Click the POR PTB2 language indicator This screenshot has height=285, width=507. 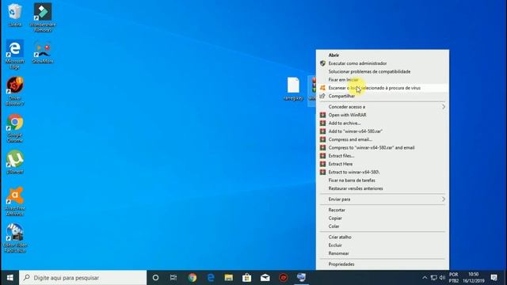(454, 278)
